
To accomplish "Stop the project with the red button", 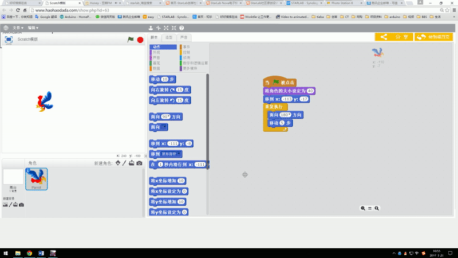I will coord(140,40).
